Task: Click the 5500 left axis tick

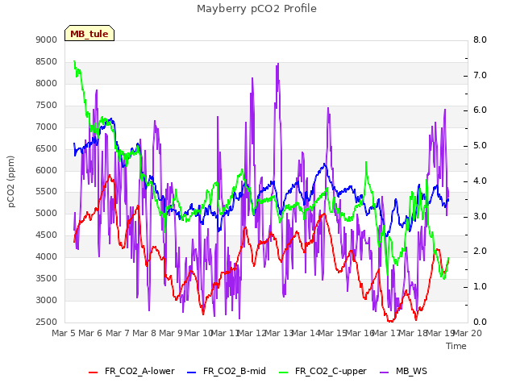Action: [x=47, y=192]
